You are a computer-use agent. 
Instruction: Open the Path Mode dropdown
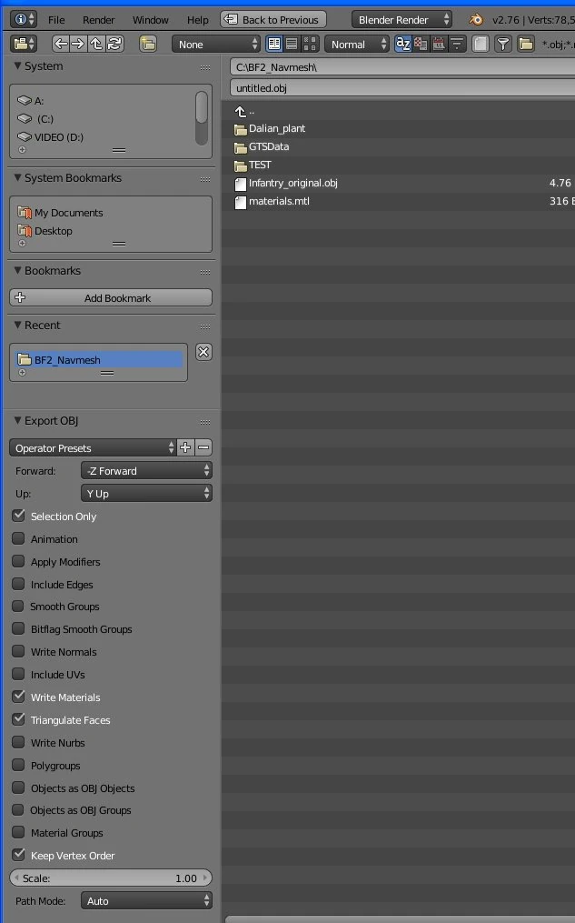(x=146, y=901)
